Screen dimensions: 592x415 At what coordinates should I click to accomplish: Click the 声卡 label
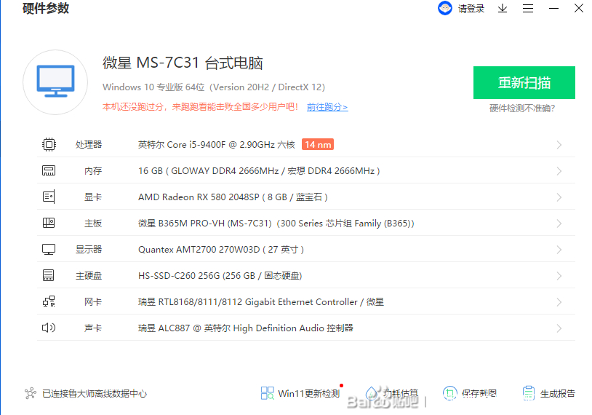93,328
